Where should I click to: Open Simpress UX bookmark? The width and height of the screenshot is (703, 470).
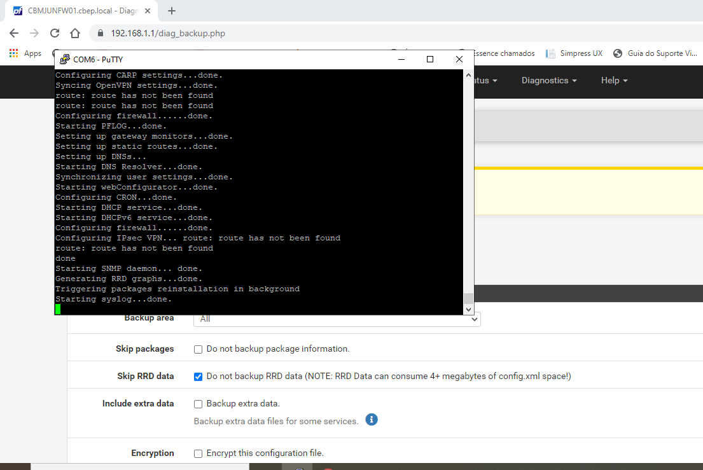click(x=574, y=53)
